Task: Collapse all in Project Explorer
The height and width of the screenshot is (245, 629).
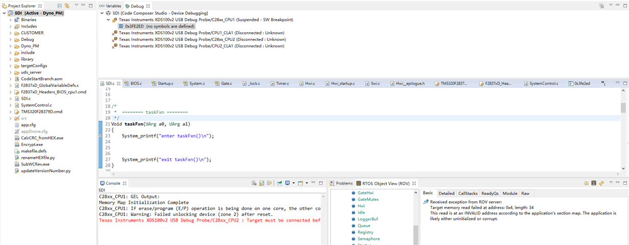Action: coord(59,6)
